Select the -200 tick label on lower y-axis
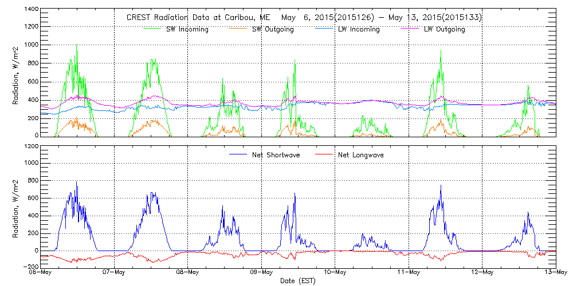This screenshot has height=286, width=573. click(x=29, y=267)
